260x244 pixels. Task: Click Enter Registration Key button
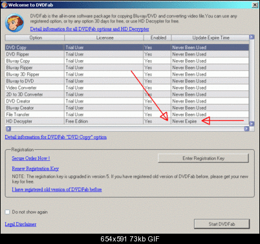[203, 158]
